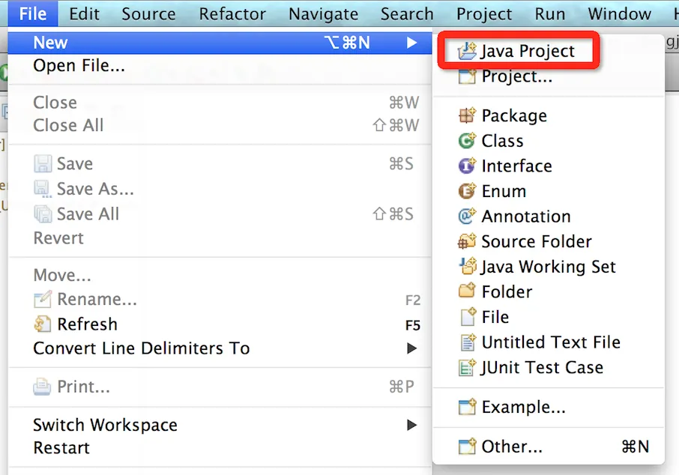Expand the Convert Line Delimiters To submenu arrow
Viewport: 679px width, 475px height.
point(411,348)
